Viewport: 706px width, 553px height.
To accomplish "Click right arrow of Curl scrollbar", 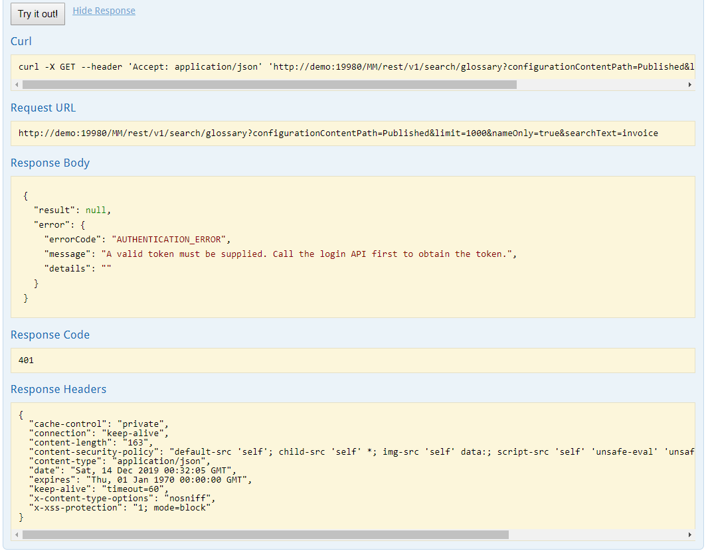I will pos(689,85).
